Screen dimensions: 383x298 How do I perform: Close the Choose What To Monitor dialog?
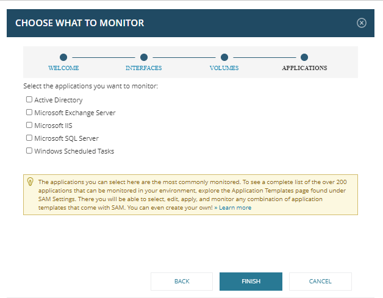[361, 23]
